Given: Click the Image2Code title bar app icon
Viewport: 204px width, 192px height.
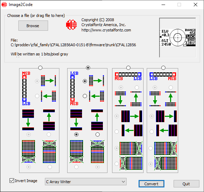Looking at the screenshot, I should [4, 5].
